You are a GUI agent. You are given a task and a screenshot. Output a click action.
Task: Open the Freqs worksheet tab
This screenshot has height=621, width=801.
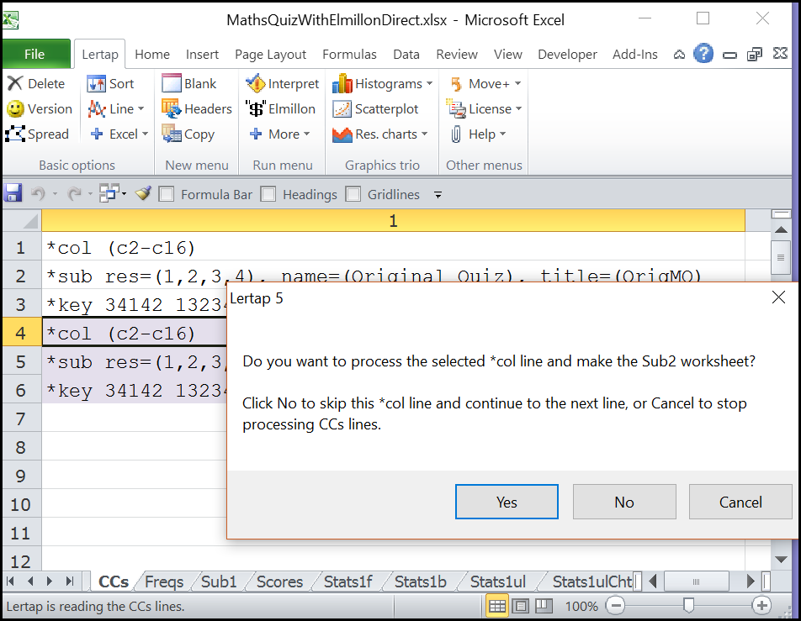pos(163,582)
